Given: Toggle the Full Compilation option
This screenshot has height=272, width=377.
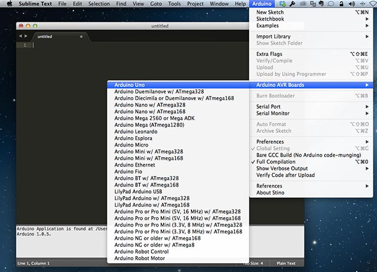Looking at the screenshot, I should click(x=276, y=161).
